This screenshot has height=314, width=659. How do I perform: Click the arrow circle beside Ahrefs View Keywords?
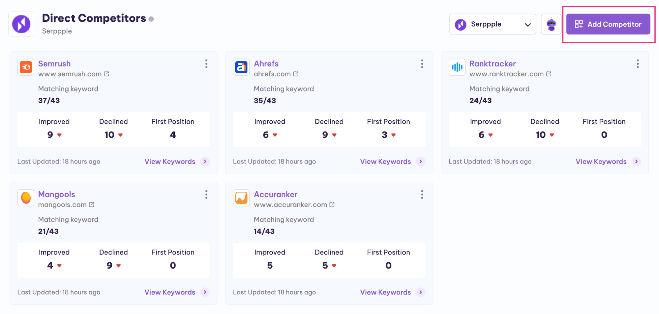coord(421,161)
